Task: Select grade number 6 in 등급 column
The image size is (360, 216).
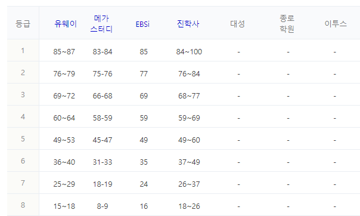Action: pos(23,161)
